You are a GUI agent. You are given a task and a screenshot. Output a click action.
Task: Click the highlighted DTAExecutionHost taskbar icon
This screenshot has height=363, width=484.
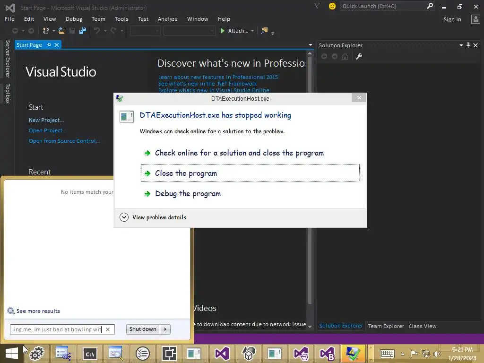(353, 354)
